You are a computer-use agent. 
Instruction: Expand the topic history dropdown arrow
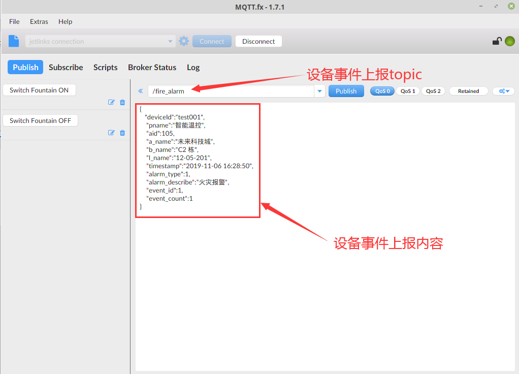pyautogui.click(x=319, y=91)
